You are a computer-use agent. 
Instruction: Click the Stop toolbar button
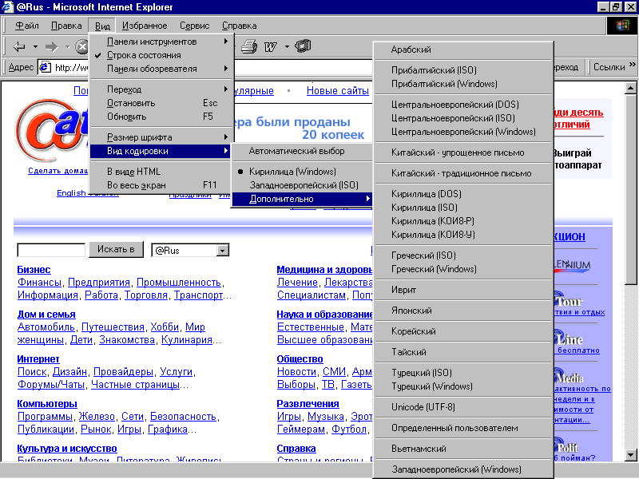(83, 47)
